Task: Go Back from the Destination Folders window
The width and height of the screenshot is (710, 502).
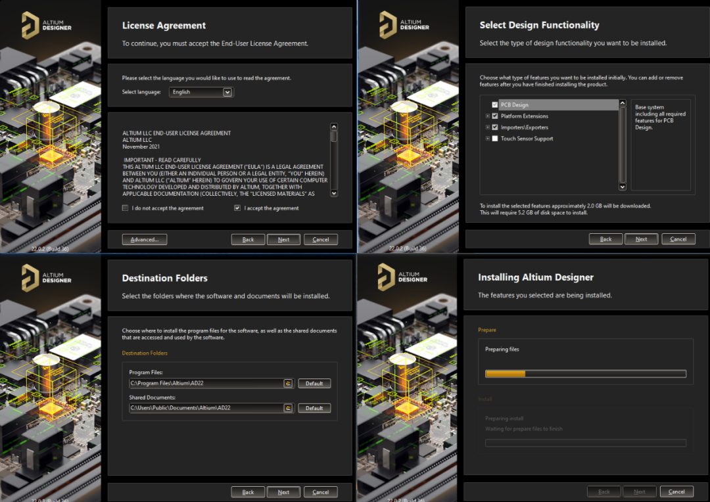Action: [x=248, y=492]
